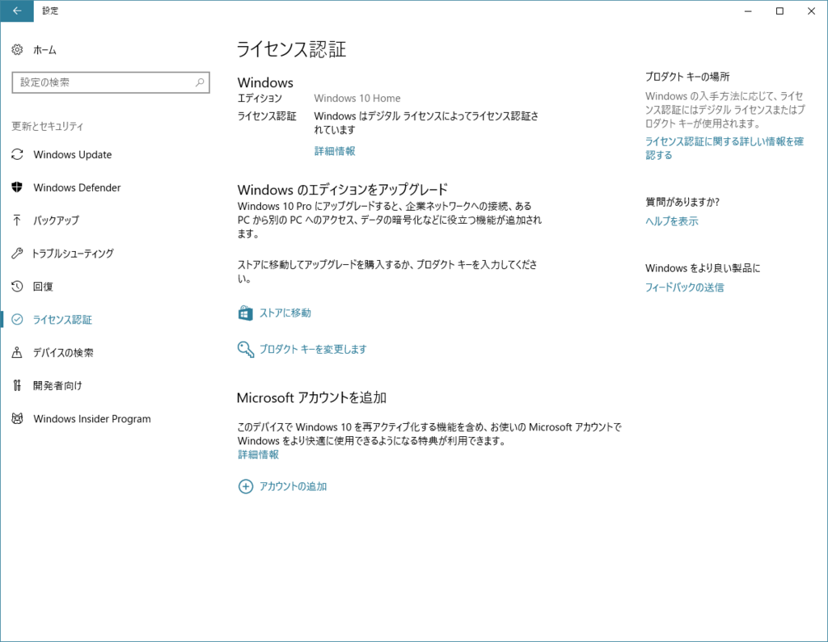Close the Settings window
The width and height of the screenshot is (828, 642).
point(811,11)
